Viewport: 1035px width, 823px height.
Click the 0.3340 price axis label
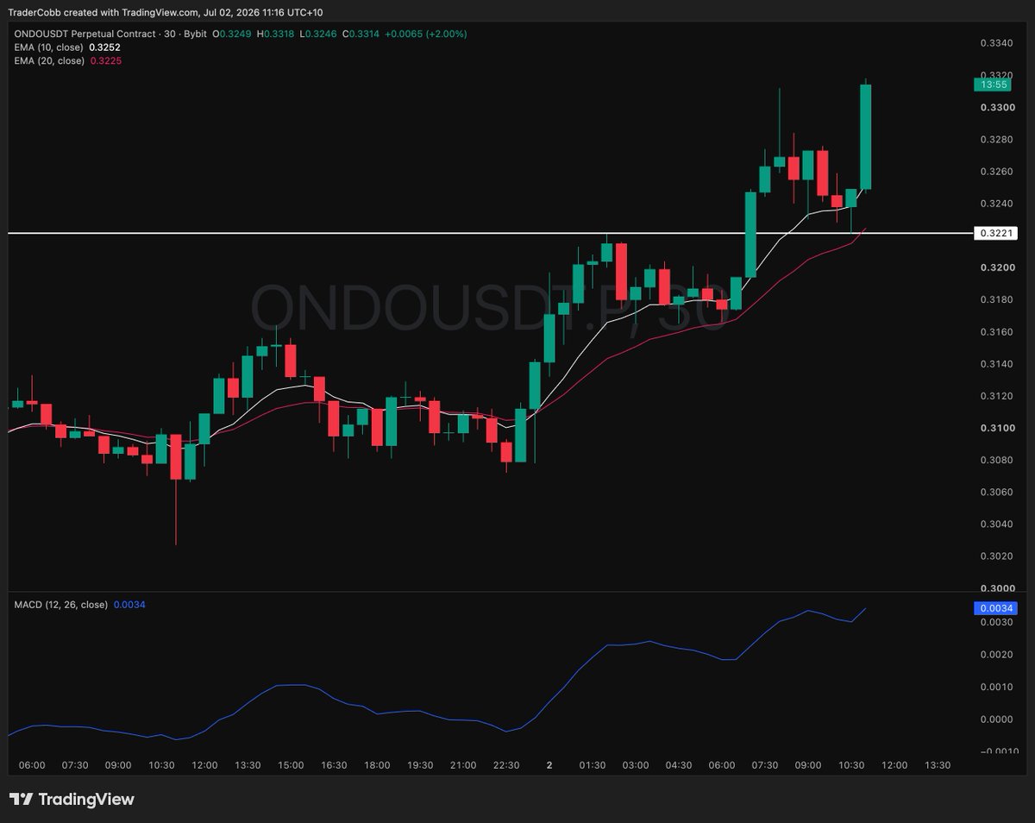[997, 43]
